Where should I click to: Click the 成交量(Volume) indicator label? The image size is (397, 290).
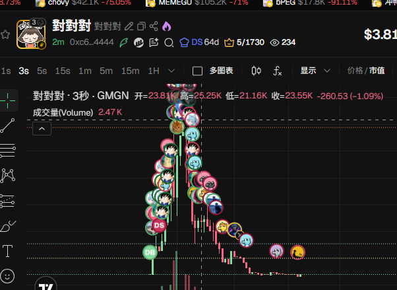pyautogui.click(x=63, y=112)
